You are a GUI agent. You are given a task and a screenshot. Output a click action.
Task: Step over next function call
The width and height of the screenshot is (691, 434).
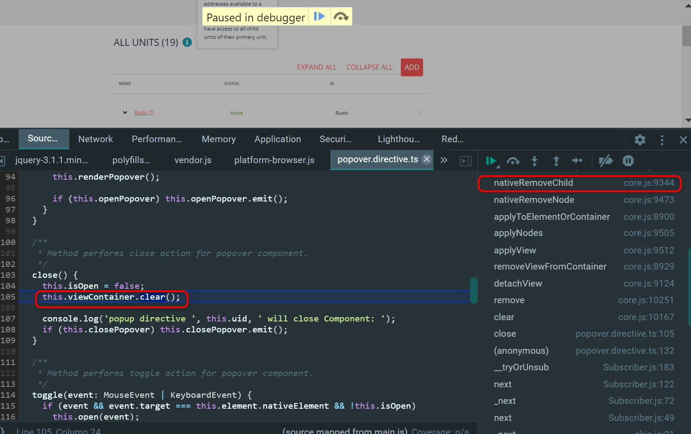coord(513,161)
